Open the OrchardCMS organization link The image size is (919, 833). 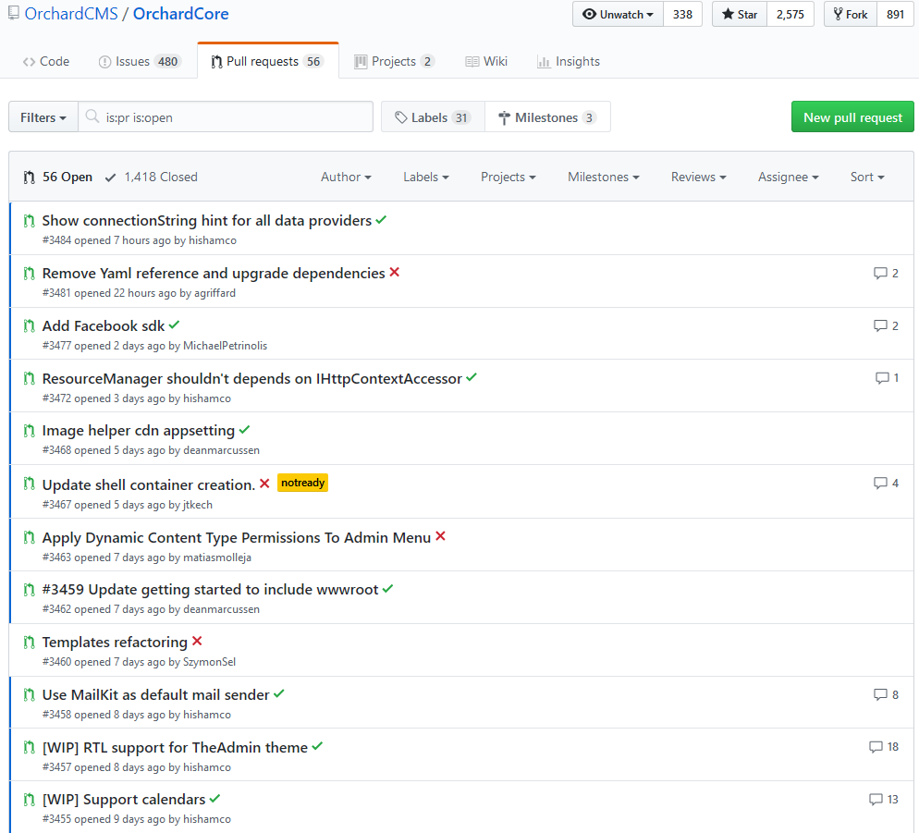tap(71, 13)
